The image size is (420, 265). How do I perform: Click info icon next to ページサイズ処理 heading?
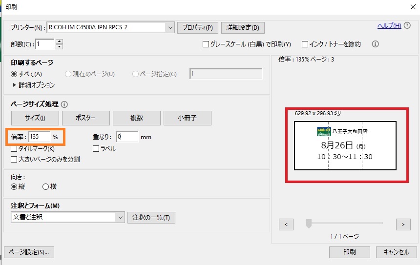coord(64,104)
